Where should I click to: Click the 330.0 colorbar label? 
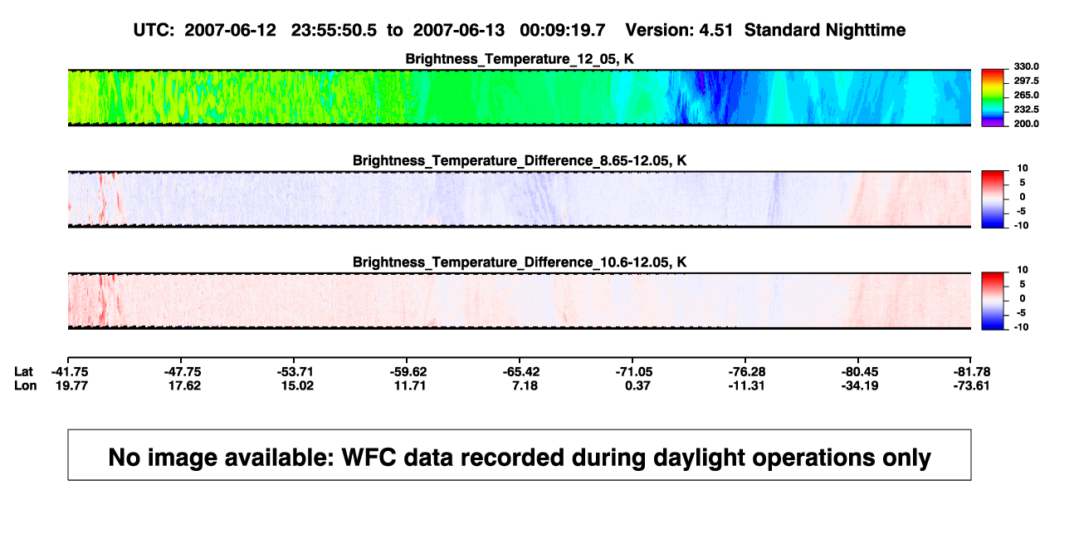[1027, 66]
